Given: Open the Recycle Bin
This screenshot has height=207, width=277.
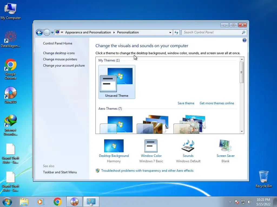Looking at the screenshot, I should point(263,179).
